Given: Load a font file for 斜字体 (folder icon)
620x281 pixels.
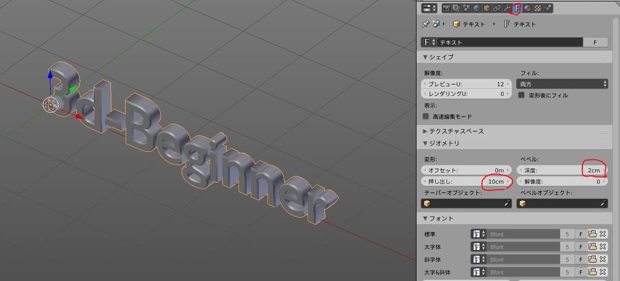Looking at the screenshot, I should point(592,260).
